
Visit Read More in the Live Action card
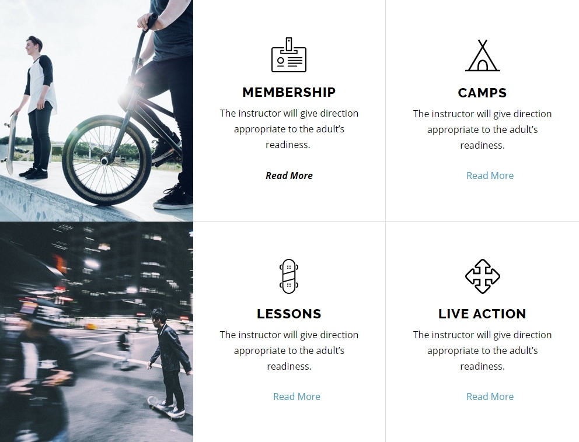click(490, 397)
